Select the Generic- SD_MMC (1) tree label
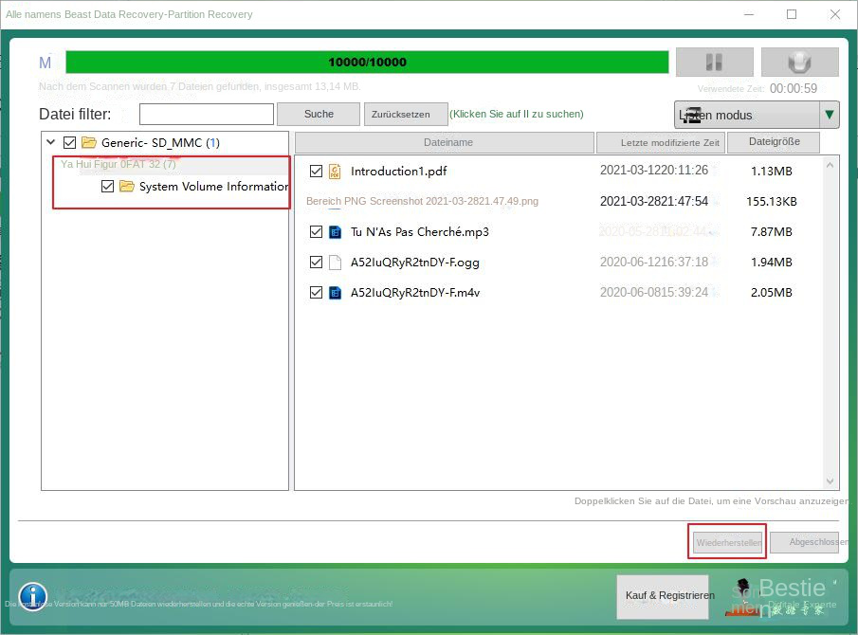The height and width of the screenshot is (635, 858). pyautogui.click(x=160, y=143)
